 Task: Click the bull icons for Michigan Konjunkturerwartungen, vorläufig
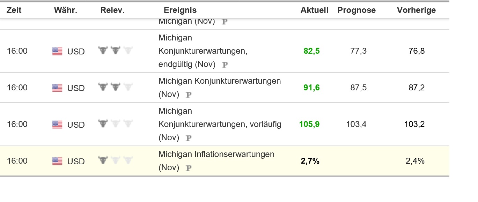point(115,124)
